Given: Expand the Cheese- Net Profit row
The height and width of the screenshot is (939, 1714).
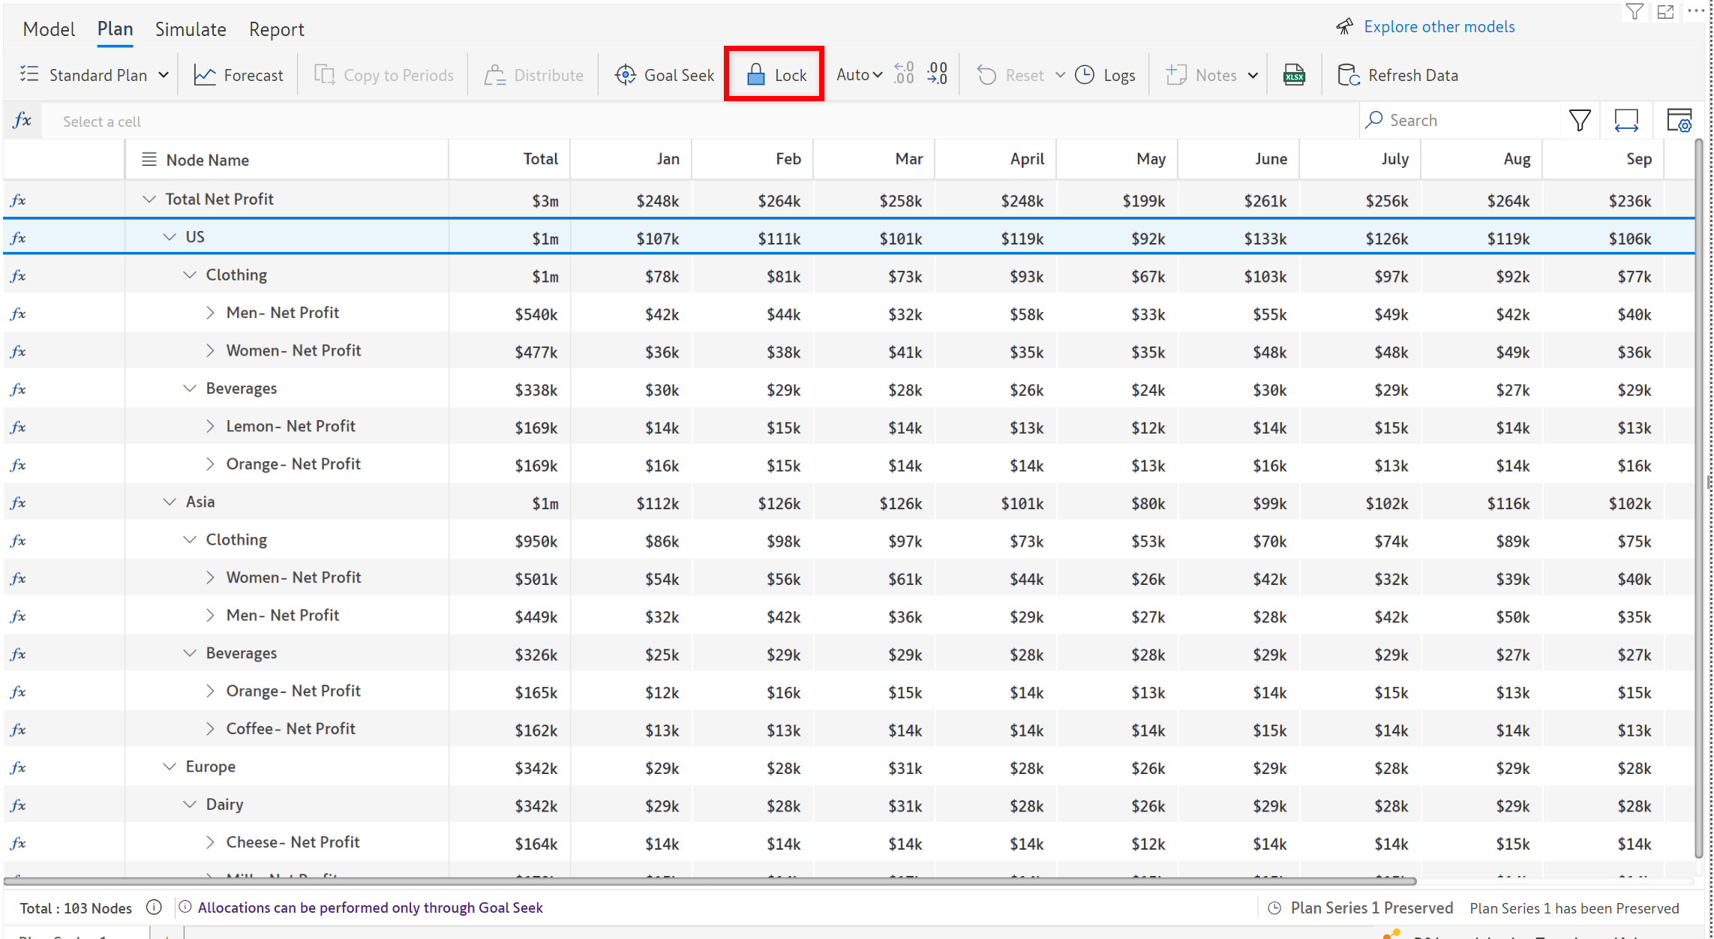Looking at the screenshot, I should point(210,842).
